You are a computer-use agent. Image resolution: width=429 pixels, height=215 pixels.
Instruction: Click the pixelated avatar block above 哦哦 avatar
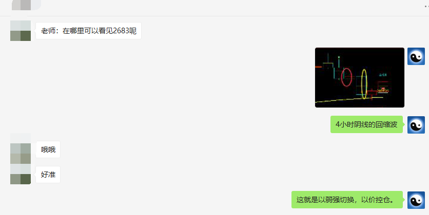pyautogui.click(x=21, y=138)
